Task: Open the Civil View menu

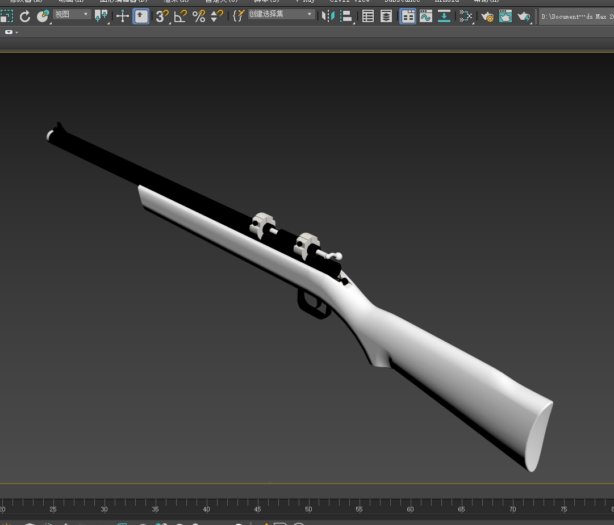Action: coord(349,1)
